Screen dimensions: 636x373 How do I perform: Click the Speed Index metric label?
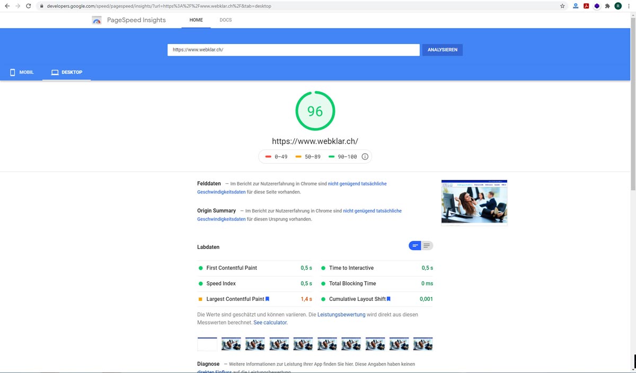[221, 283]
